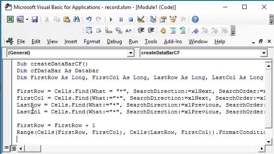This screenshot has width=274, height=154.
Task: Click the Copy icon
Action: point(57,19)
